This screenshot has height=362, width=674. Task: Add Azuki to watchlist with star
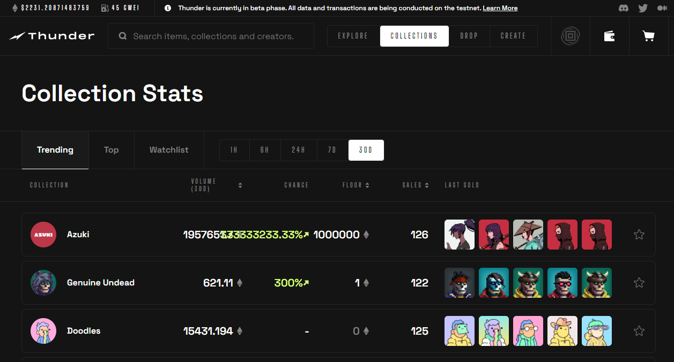point(639,235)
